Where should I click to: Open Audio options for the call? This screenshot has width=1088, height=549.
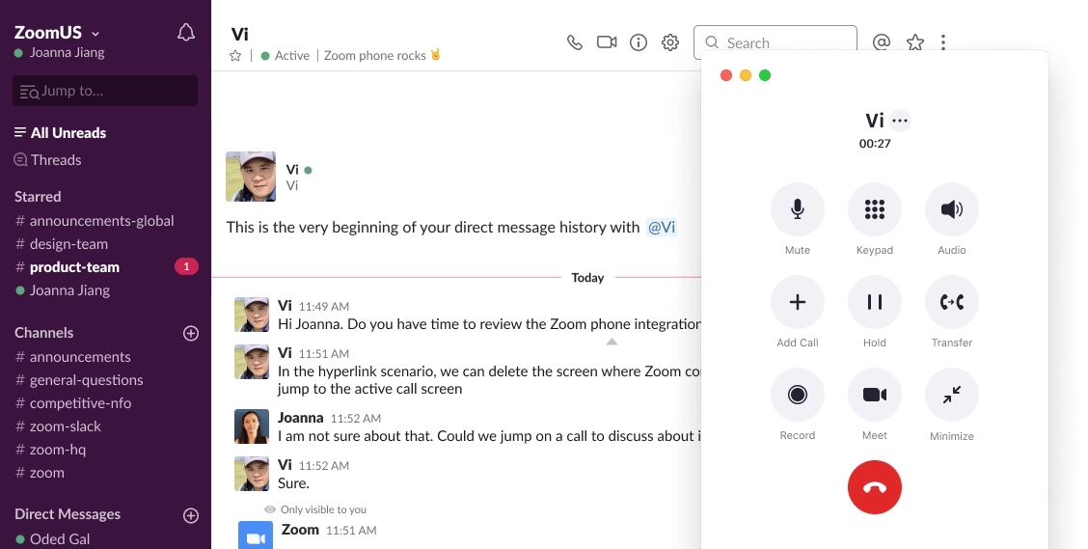click(951, 209)
